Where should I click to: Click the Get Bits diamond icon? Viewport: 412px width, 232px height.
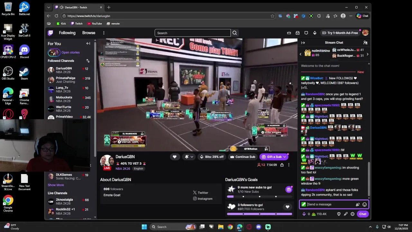[315, 33]
